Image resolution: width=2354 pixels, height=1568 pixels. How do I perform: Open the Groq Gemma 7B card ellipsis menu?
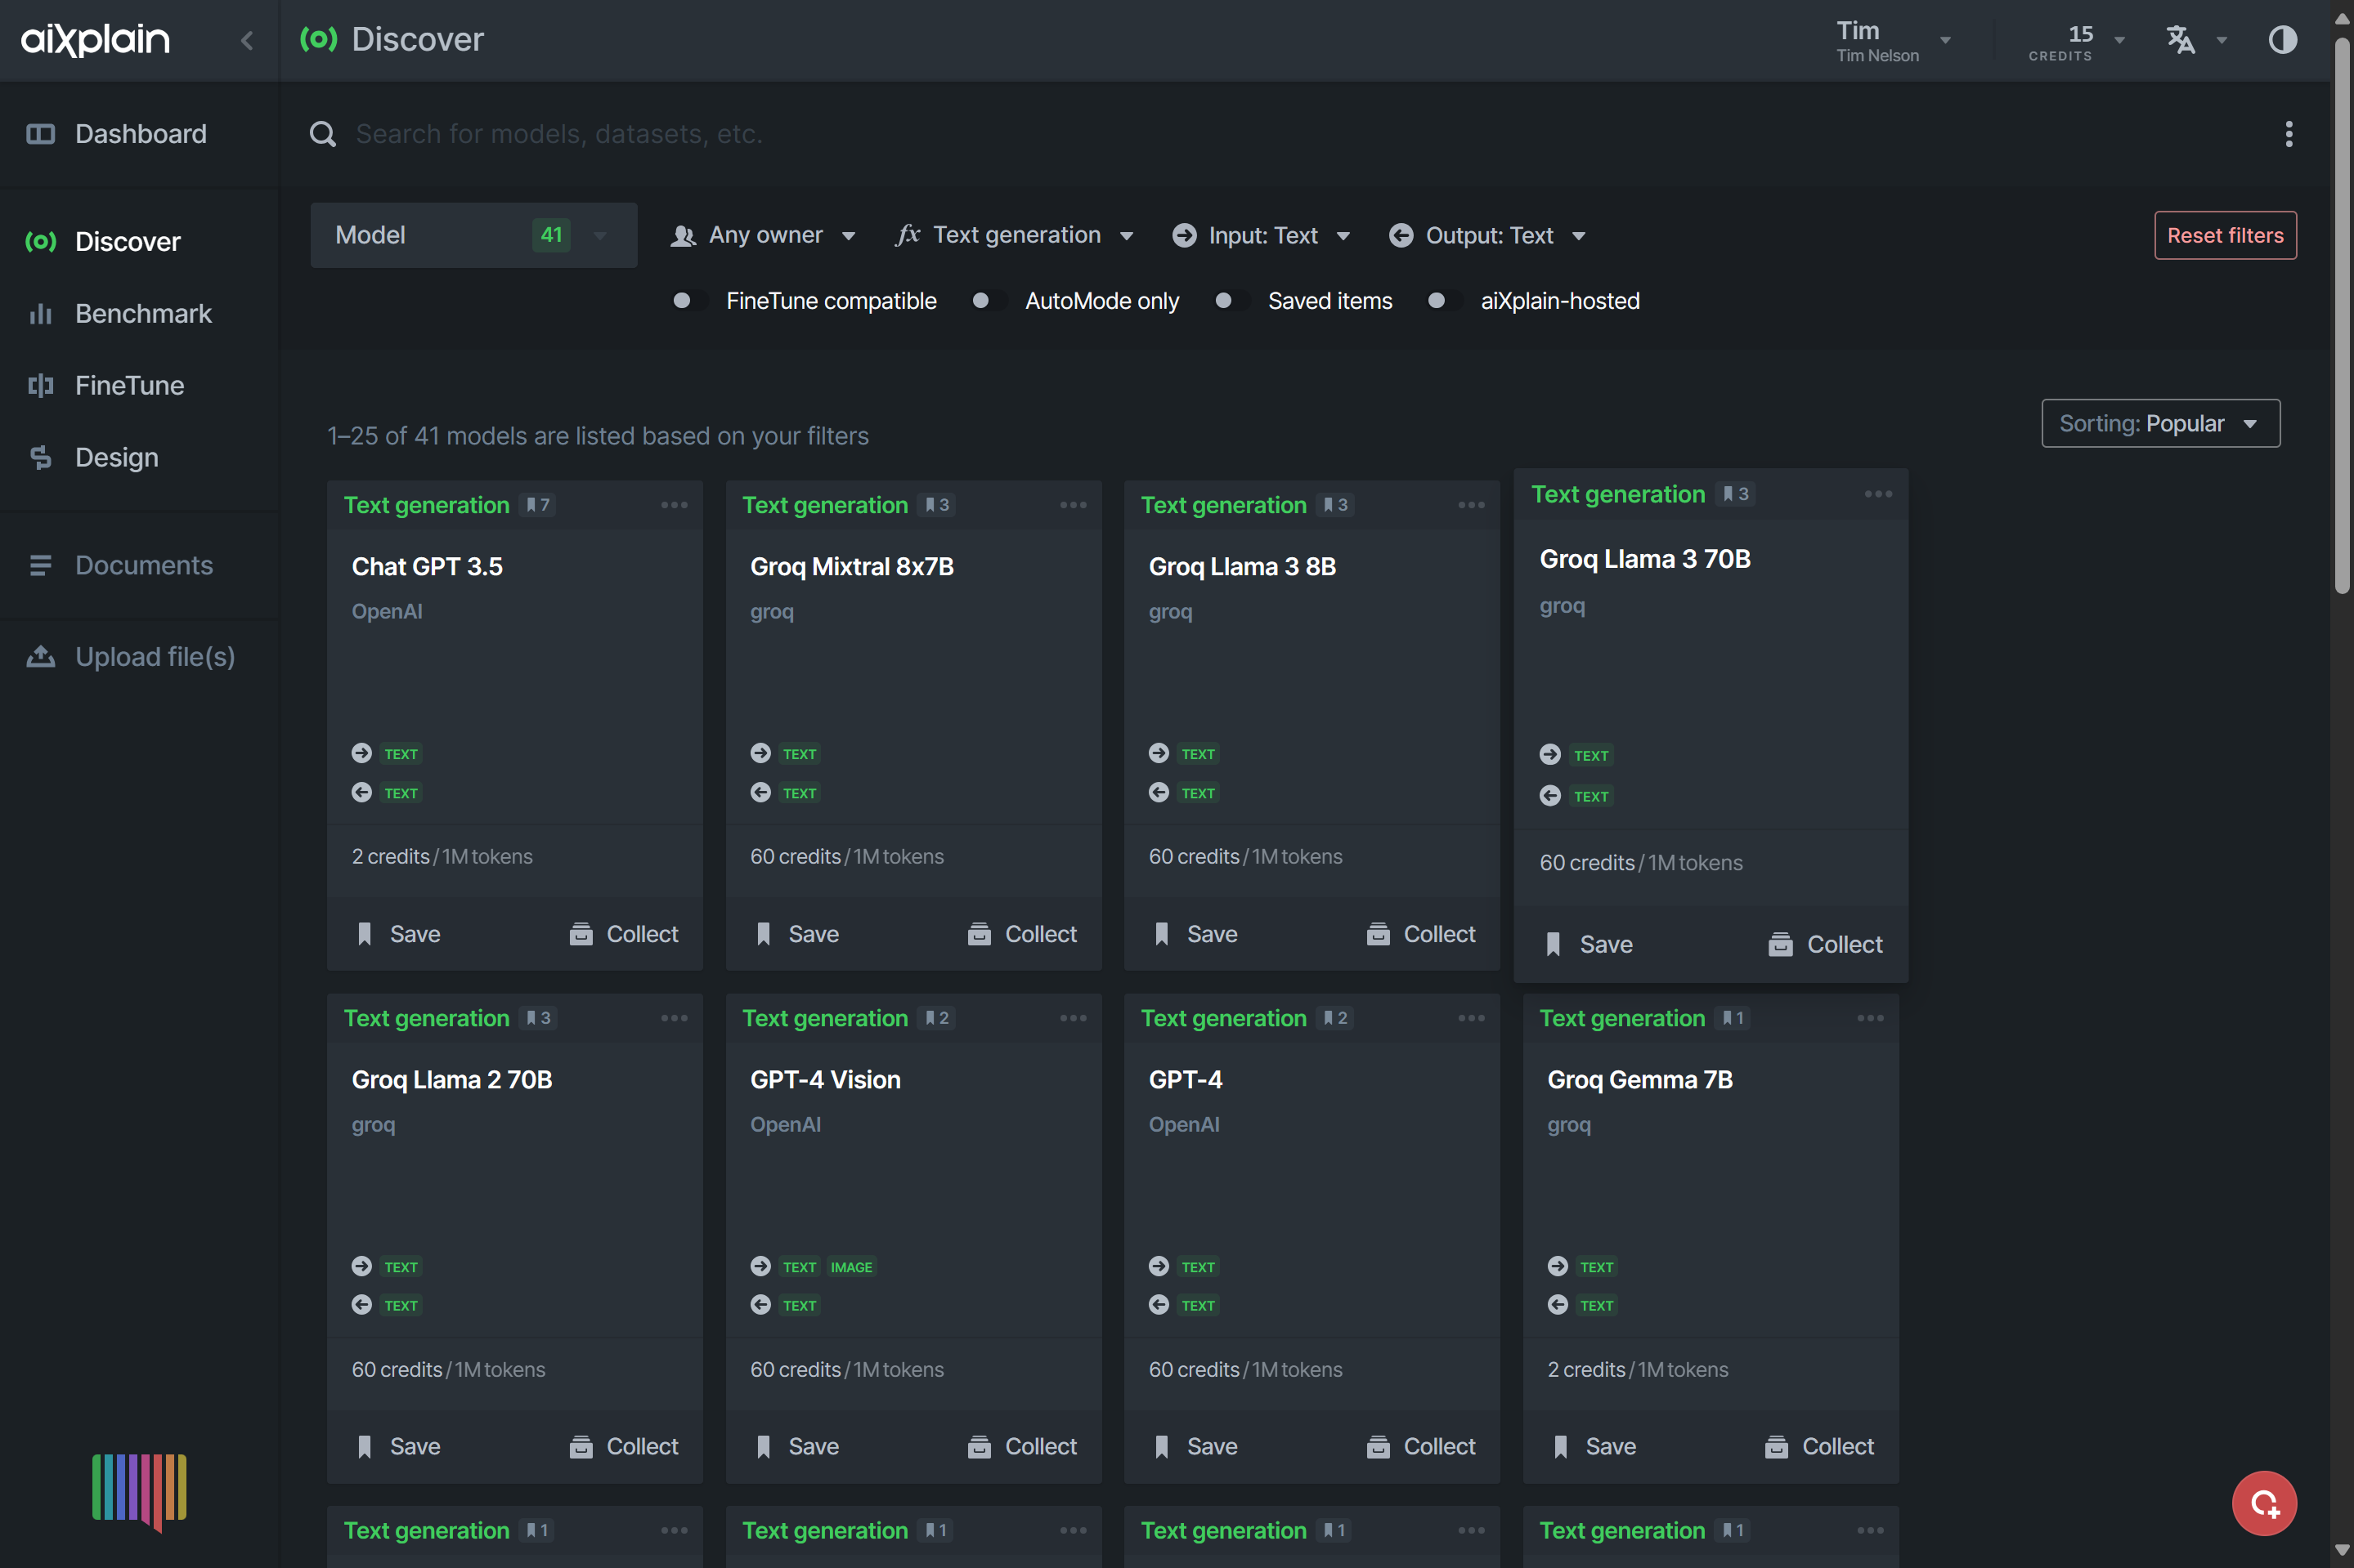coord(1870,1018)
